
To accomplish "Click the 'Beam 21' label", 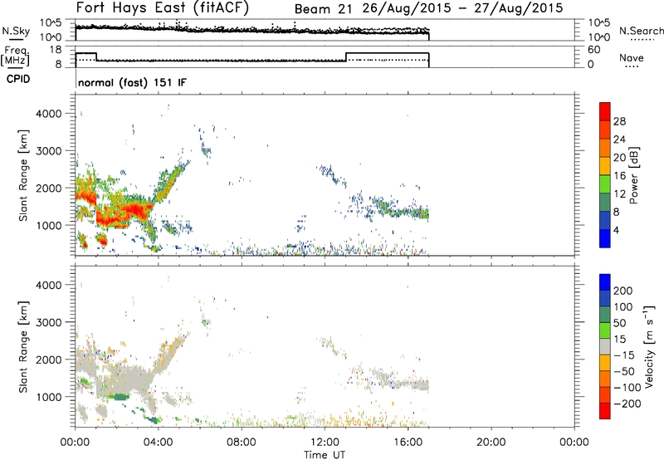I will click(323, 9).
